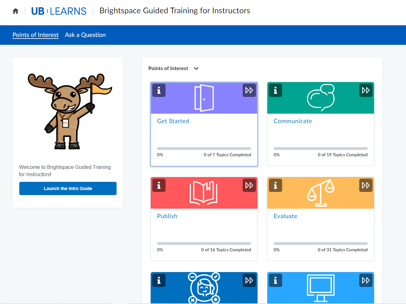Open Ask a Question navigation tab
The width and height of the screenshot is (406, 304).
85,35
